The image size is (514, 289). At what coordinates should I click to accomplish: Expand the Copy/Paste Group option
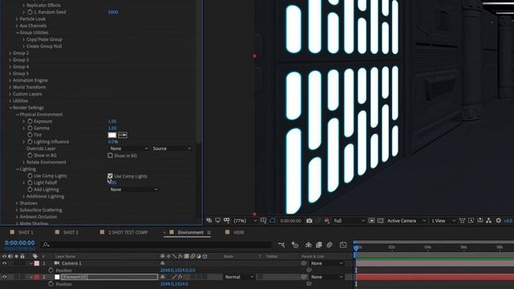(x=24, y=39)
